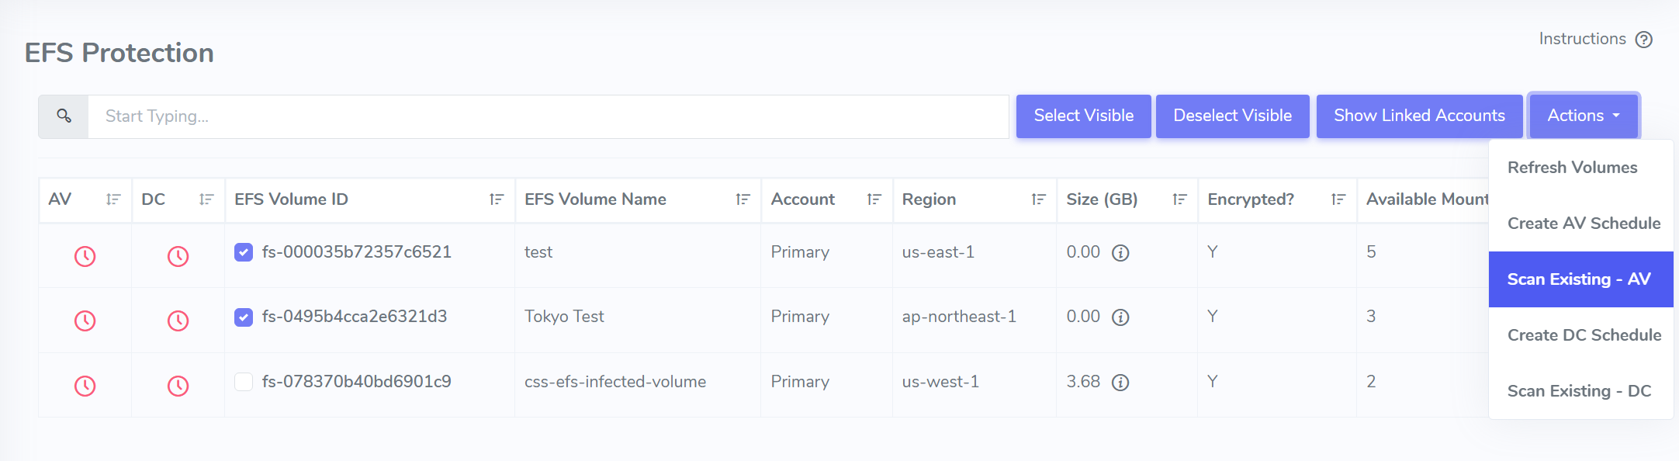Image resolution: width=1679 pixels, height=461 pixels.
Task: Sort by Region column icon
Action: (1038, 200)
